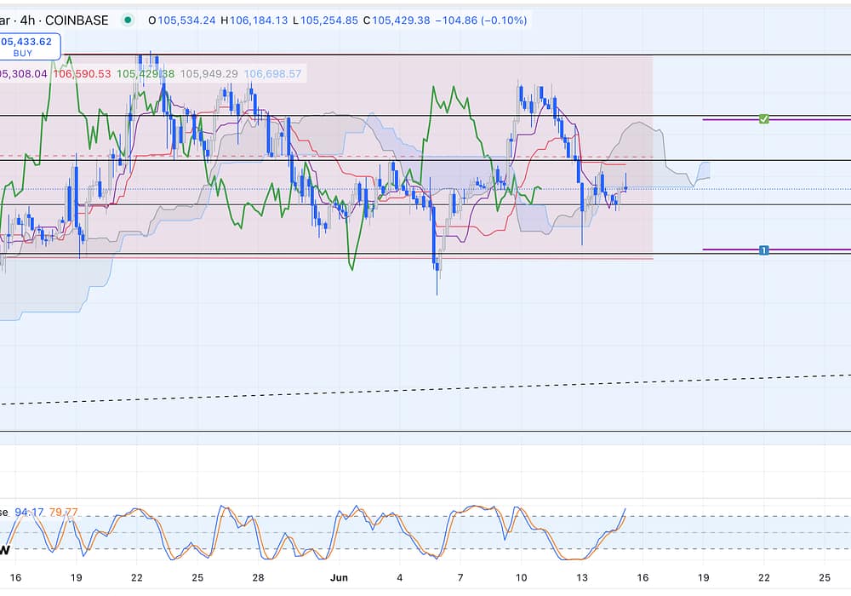Click the green market status dot
Viewport: 851px width, 596px height.
(128, 20)
